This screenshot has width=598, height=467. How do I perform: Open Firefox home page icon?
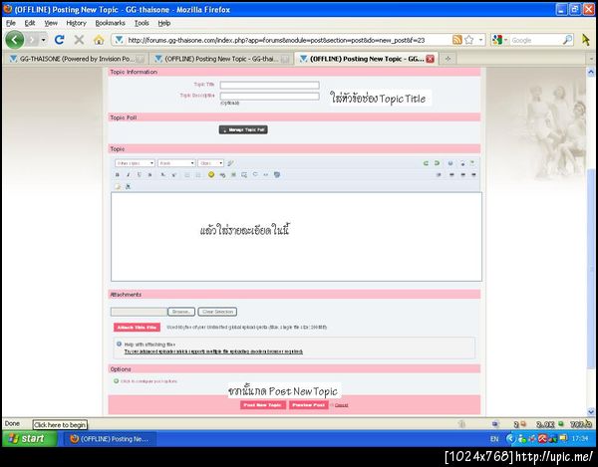coord(99,40)
